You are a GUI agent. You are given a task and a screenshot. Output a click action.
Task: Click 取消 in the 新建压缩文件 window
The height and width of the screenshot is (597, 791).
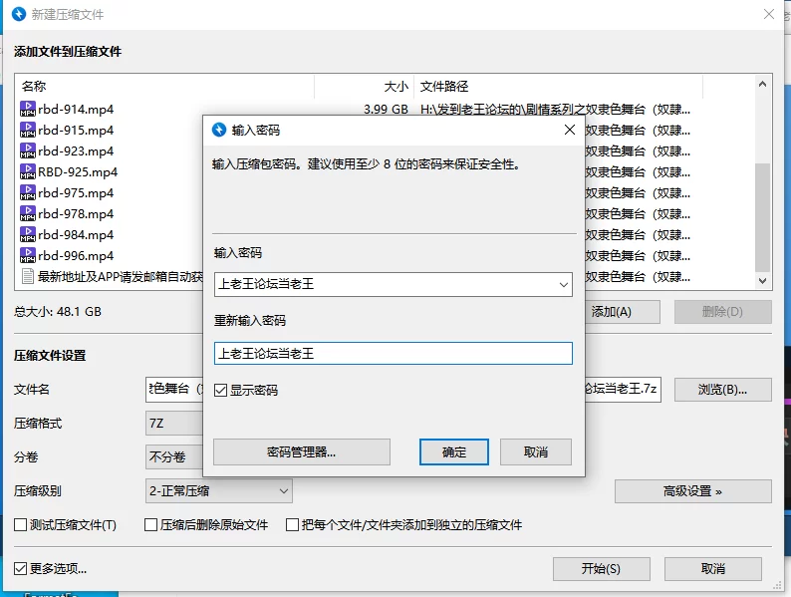point(713,569)
